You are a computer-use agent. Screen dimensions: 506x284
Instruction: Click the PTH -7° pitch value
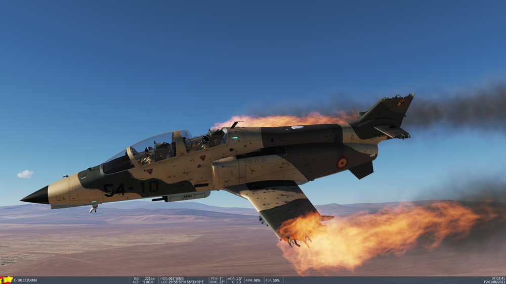[217, 278]
